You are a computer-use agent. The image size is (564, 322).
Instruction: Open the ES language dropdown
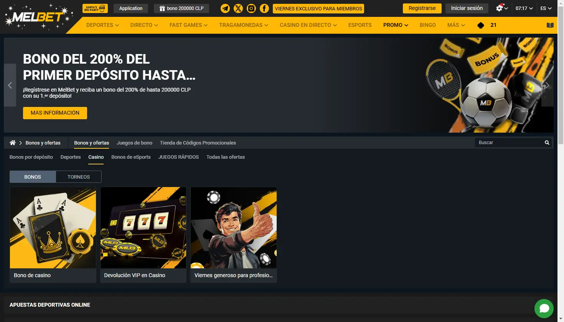(546, 8)
